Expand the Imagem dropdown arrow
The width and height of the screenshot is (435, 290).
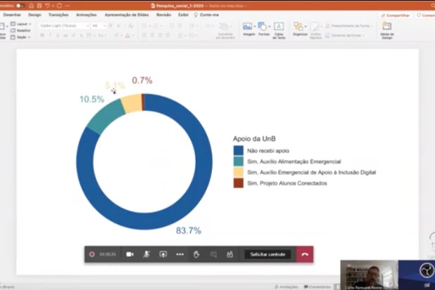coord(255,27)
